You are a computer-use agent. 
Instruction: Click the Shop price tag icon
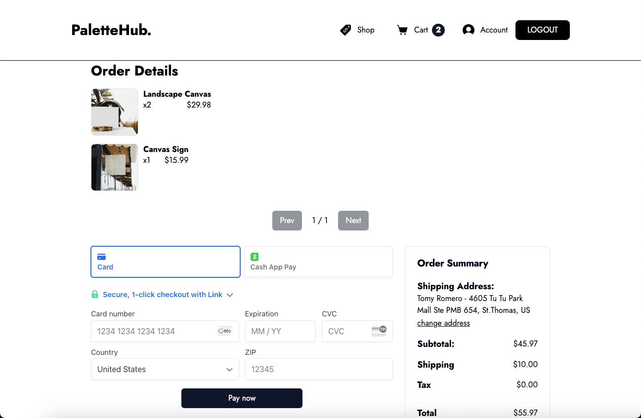[345, 30]
